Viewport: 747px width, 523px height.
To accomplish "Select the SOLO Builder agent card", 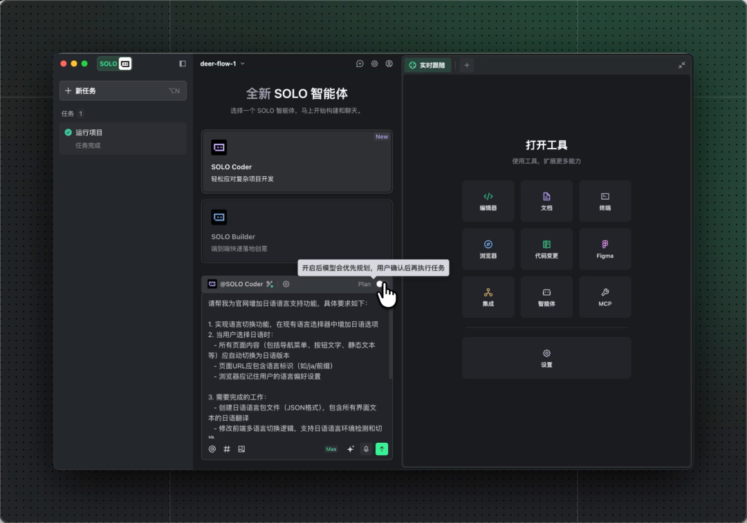I will (297, 231).
